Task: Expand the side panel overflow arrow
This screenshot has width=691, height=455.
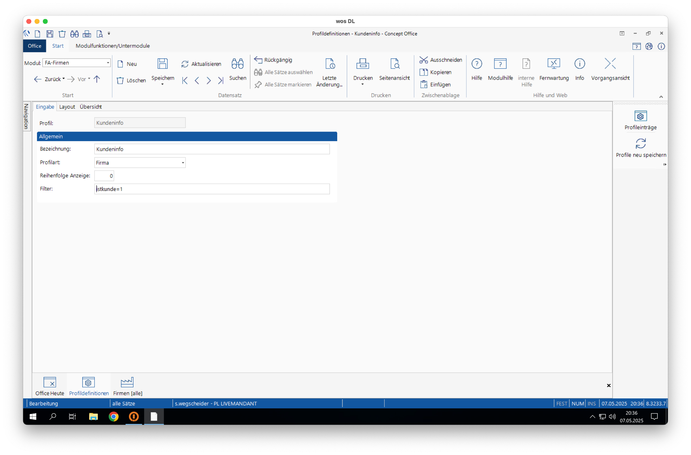Action: 665,164
